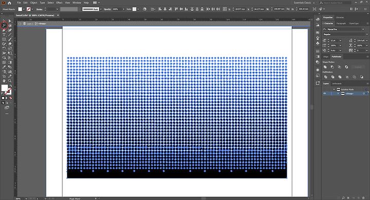
Task: Select the Hand tool
Action: tap(4, 81)
